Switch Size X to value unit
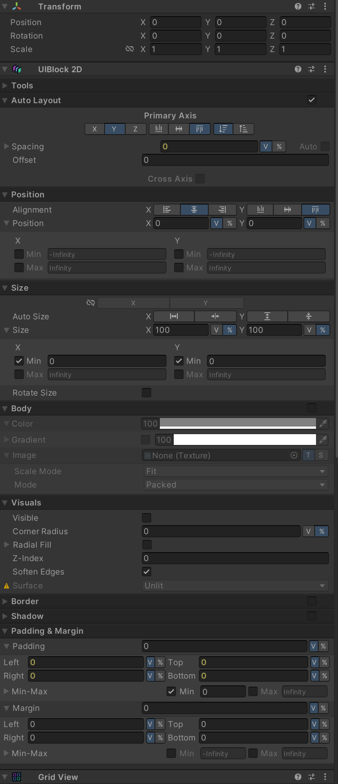This screenshot has width=338, height=784. click(x=216, y=330)
